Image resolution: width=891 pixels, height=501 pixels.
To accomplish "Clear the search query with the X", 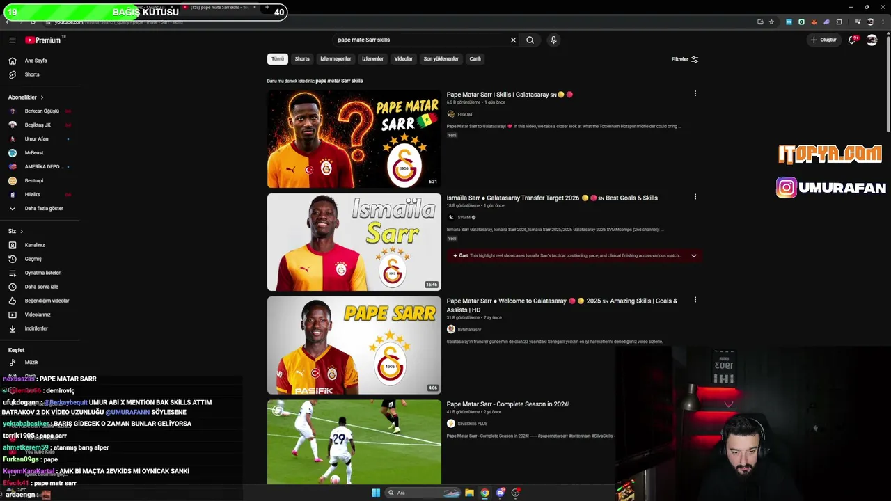I will pyautogui.click(x=513, y=40).
